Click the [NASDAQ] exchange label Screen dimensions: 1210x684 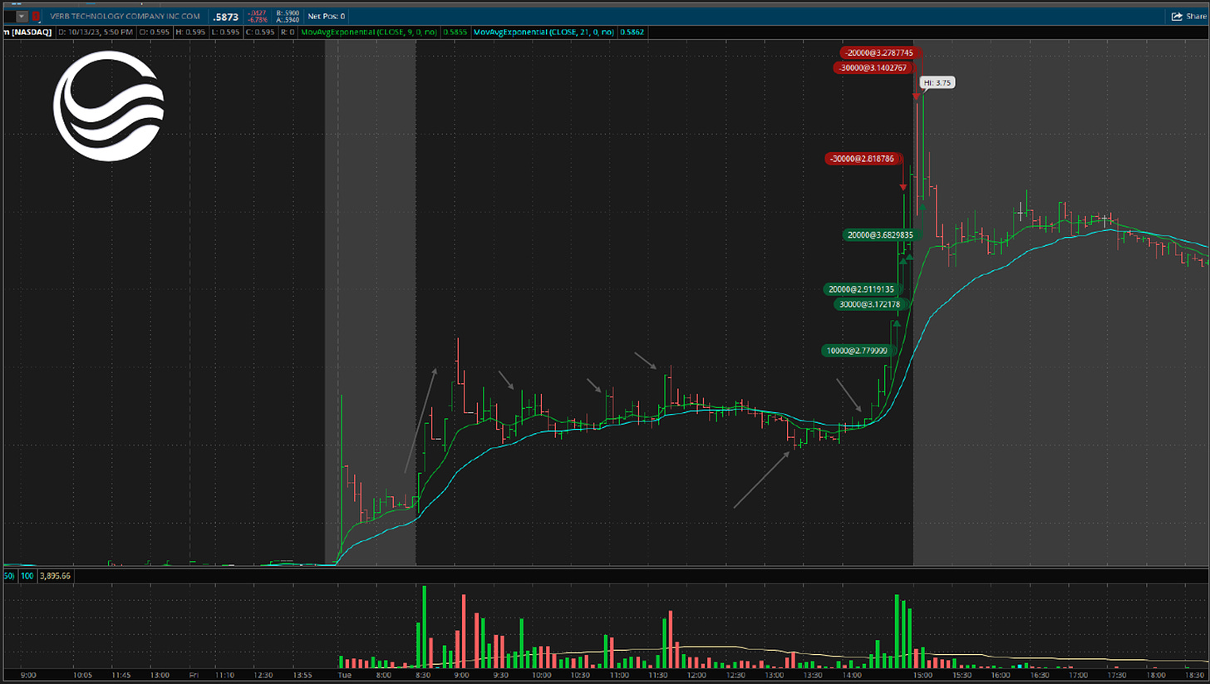click(x=31, y=32)
